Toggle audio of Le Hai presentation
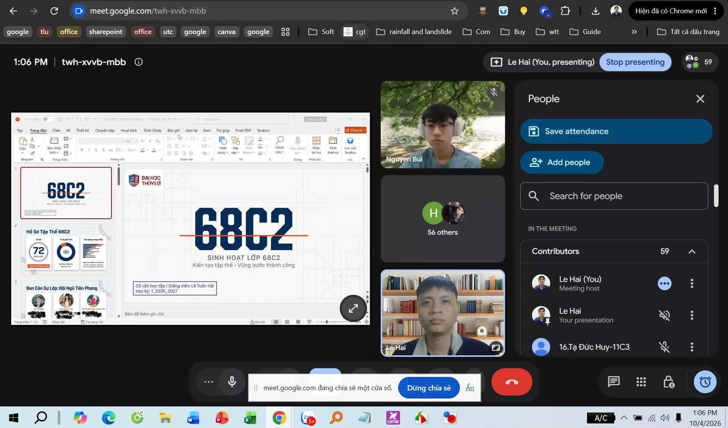Screen dimensions: 728x428 (x=664, y=315)
